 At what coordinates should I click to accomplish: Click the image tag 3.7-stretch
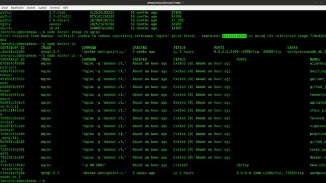tap(60, 16)
